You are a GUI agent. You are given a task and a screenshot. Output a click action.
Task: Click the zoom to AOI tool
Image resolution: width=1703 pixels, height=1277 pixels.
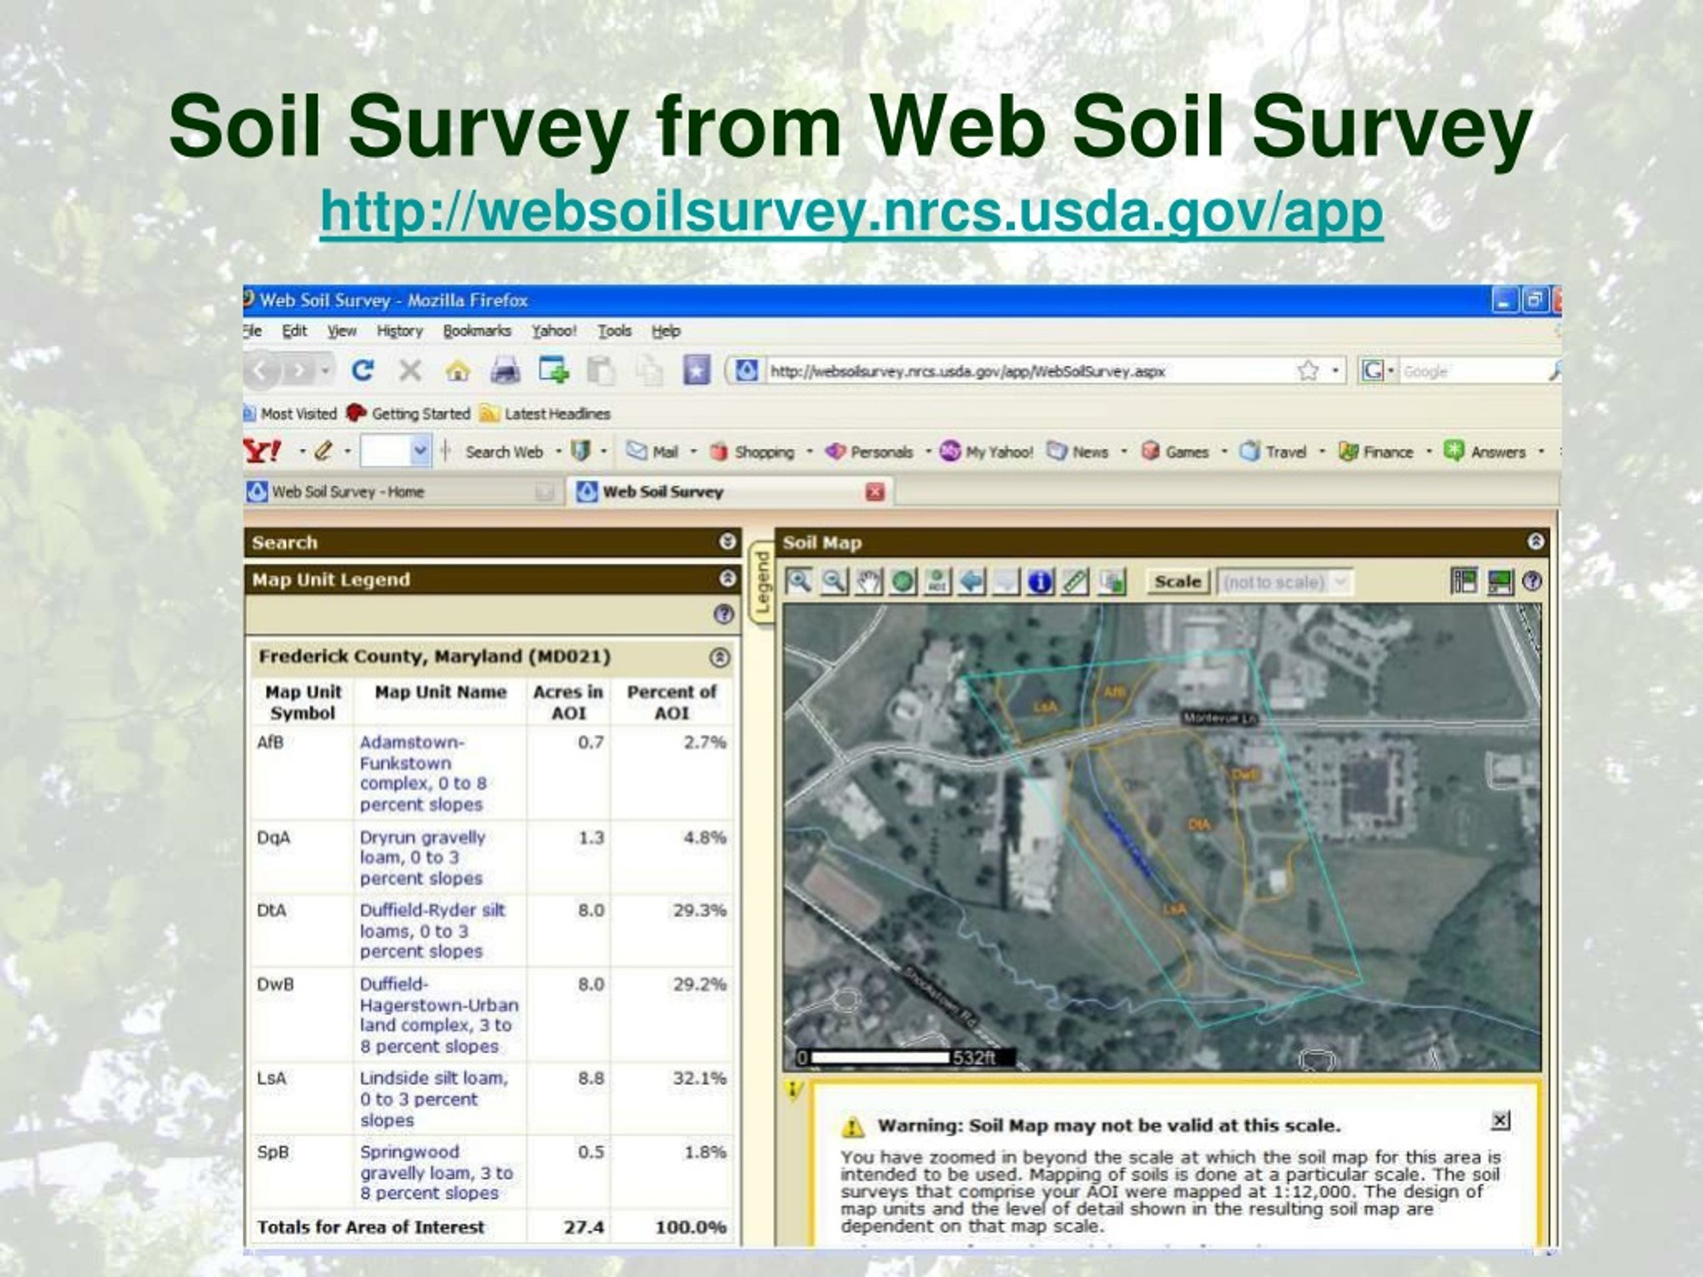coord(937,581)
